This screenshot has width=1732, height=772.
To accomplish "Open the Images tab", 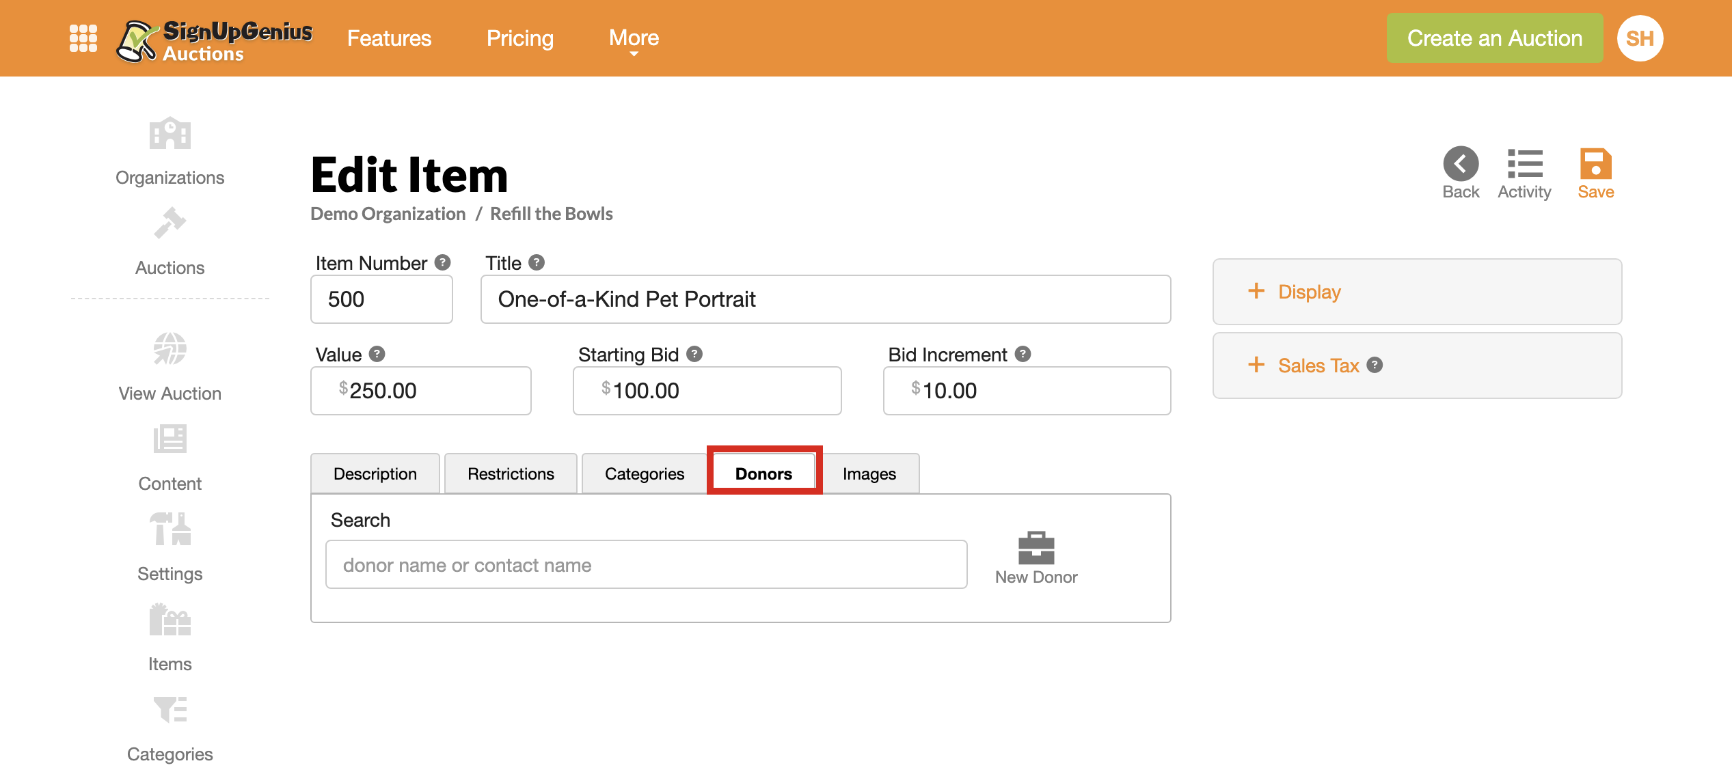I will (x=870, y=473).
